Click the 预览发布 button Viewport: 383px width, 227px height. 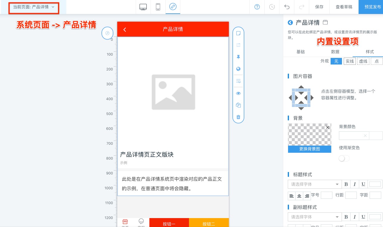pos(371,7)
